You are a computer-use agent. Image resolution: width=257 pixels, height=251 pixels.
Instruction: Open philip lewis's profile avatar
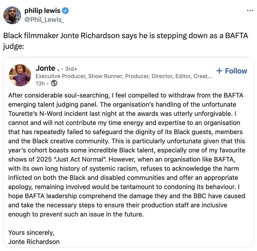[x=12, y=15]
